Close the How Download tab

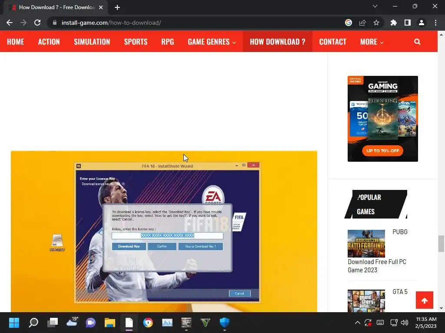(x=101, y=8)
